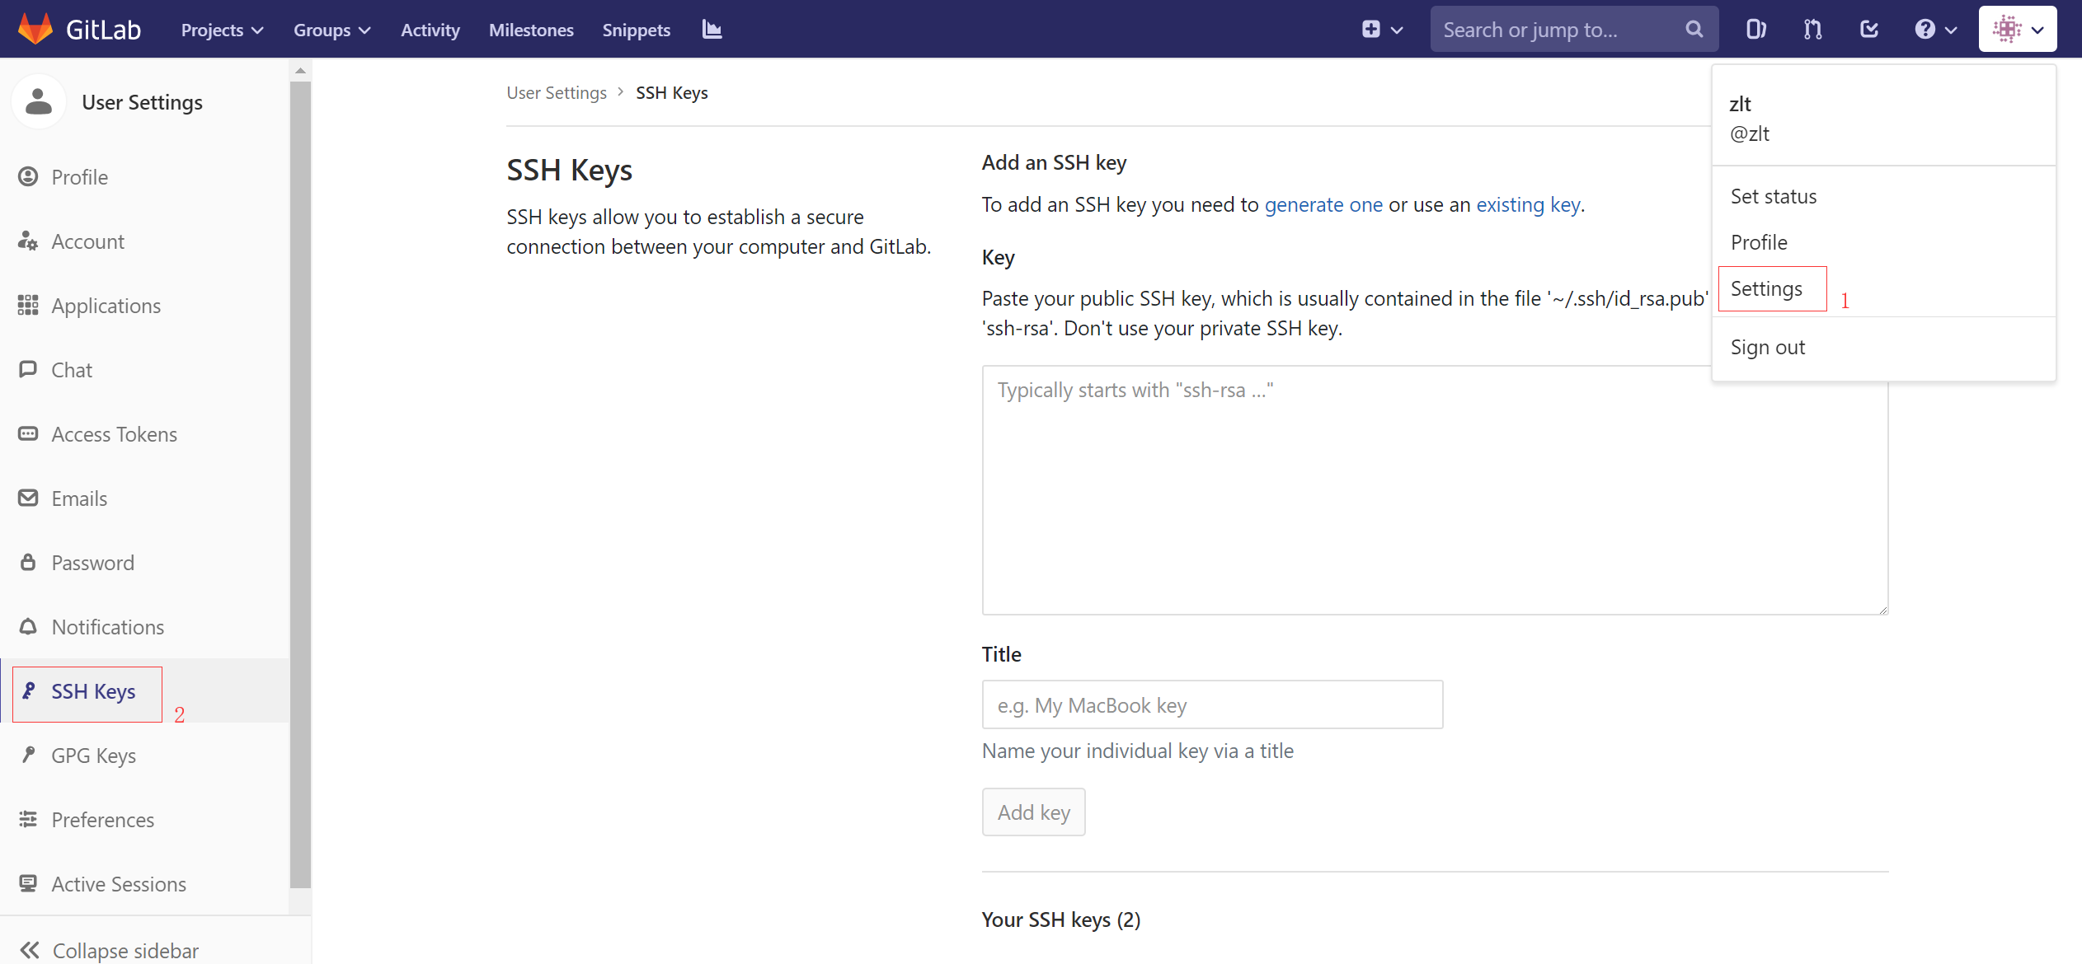2082x964 pixels.
Task: Click the Title input field
Action: tap(1212, 704)
